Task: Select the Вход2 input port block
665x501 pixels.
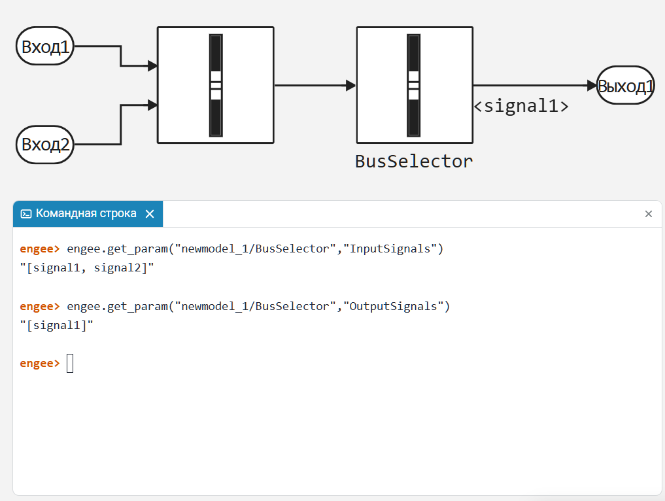Action: pyautogui.click(x=44, y=145)
